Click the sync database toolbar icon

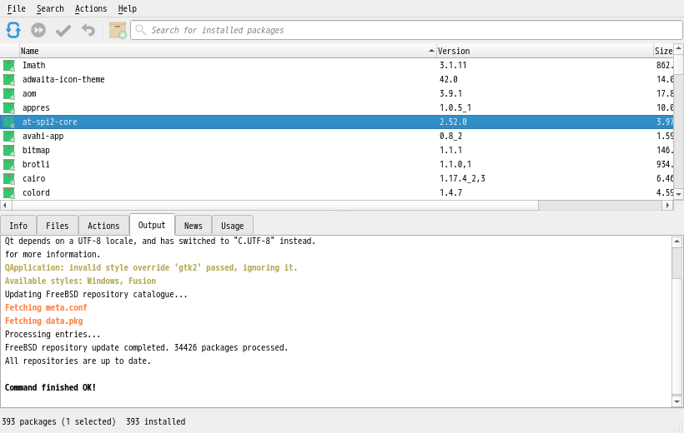click(13, 30)
